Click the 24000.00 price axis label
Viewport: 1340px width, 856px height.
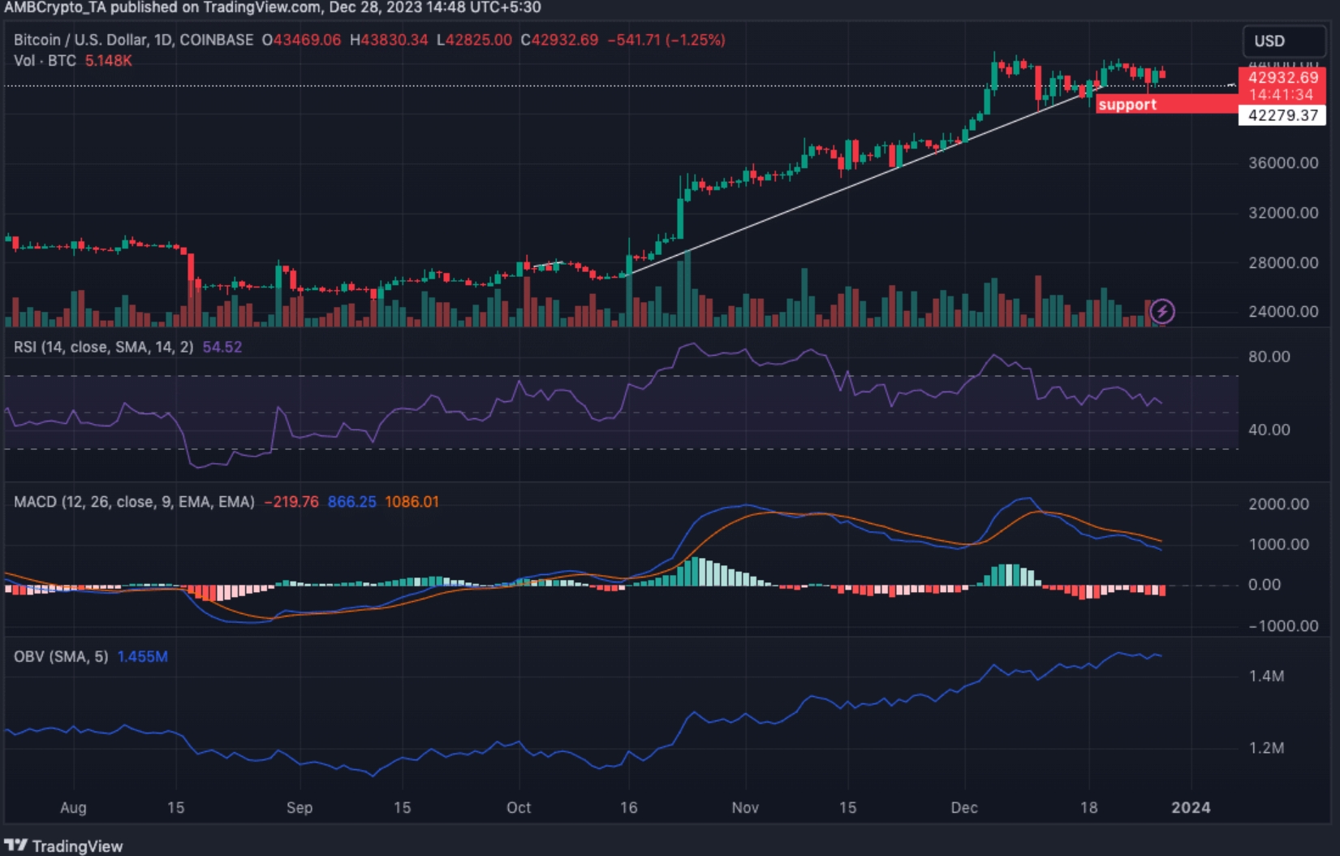(1283, 312)
